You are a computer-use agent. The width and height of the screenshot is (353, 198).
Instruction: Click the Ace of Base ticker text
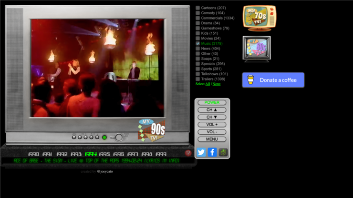click(96, 160)
